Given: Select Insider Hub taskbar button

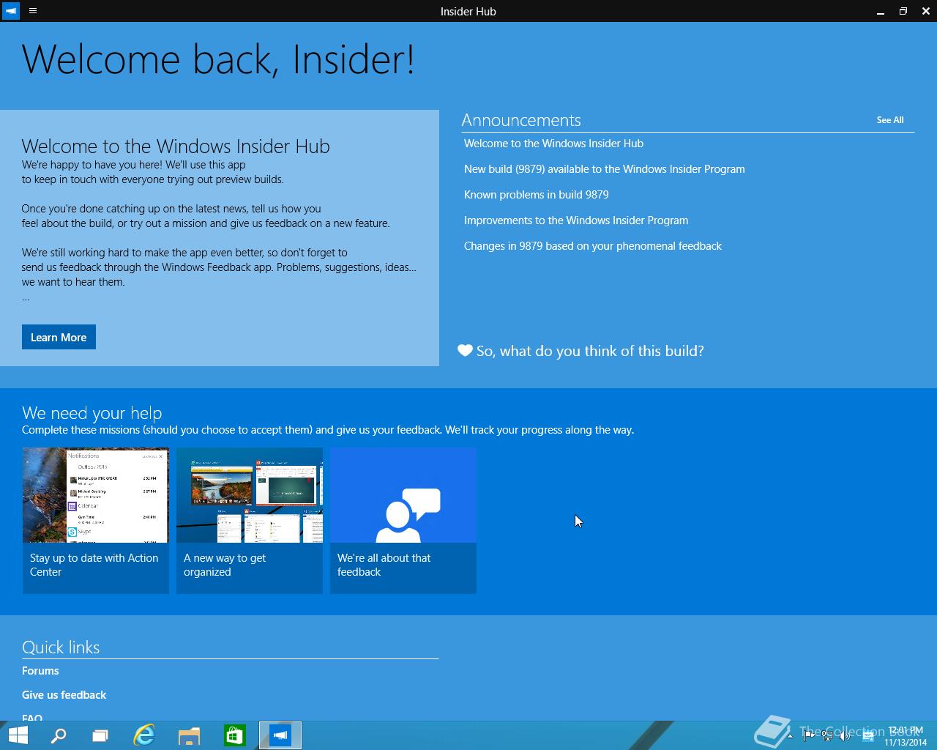Looking at the screenshot, I should [280, 735].
